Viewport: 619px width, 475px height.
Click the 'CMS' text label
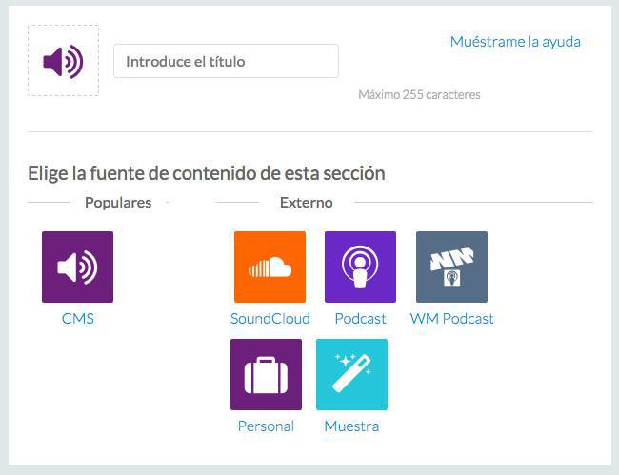click(x=77, y=319)
